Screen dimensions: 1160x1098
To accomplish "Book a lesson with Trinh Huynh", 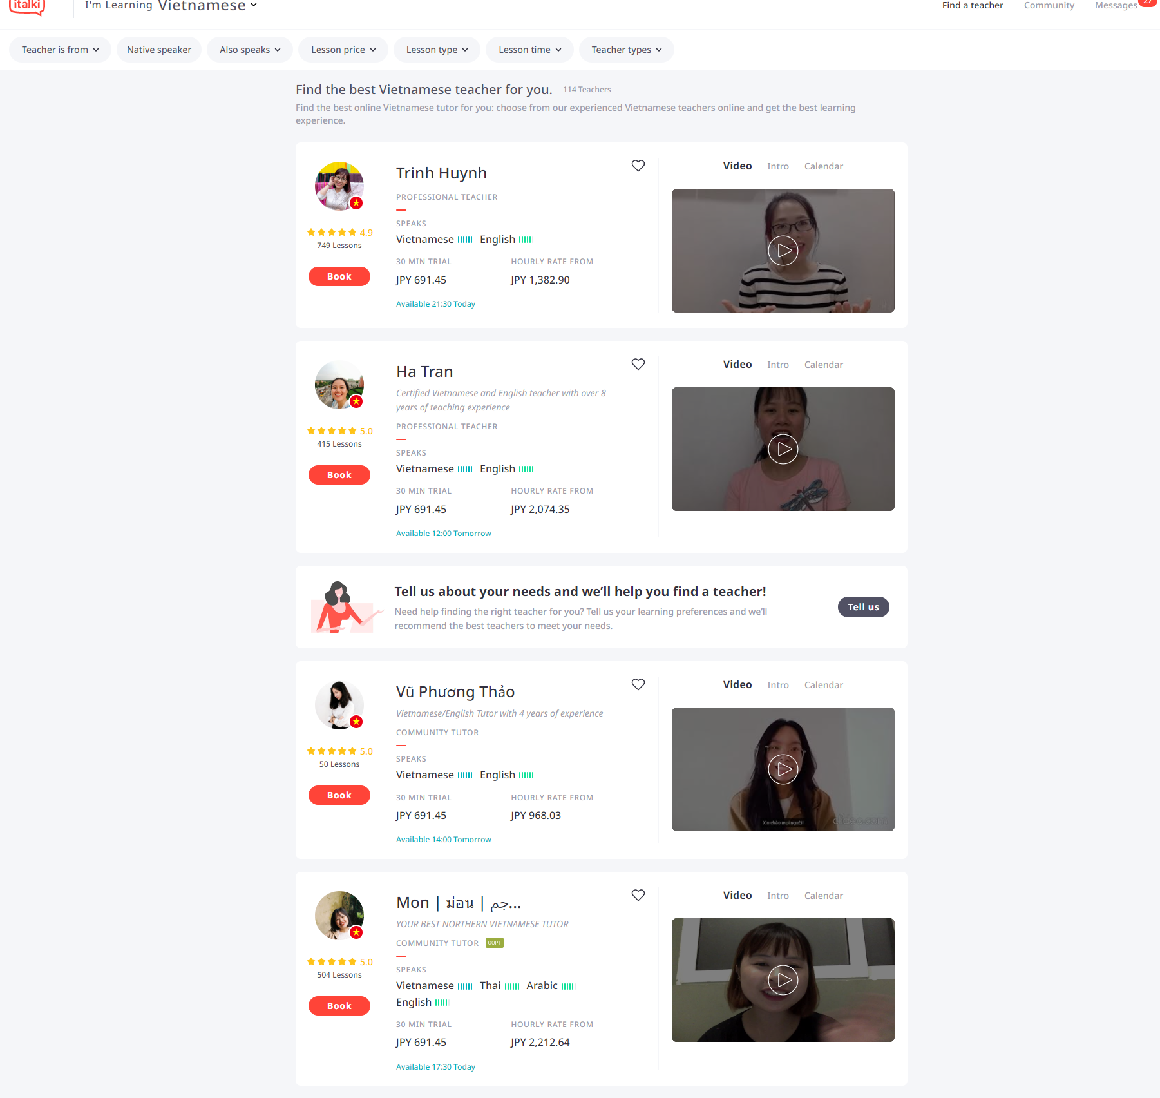I will (339, 276).
